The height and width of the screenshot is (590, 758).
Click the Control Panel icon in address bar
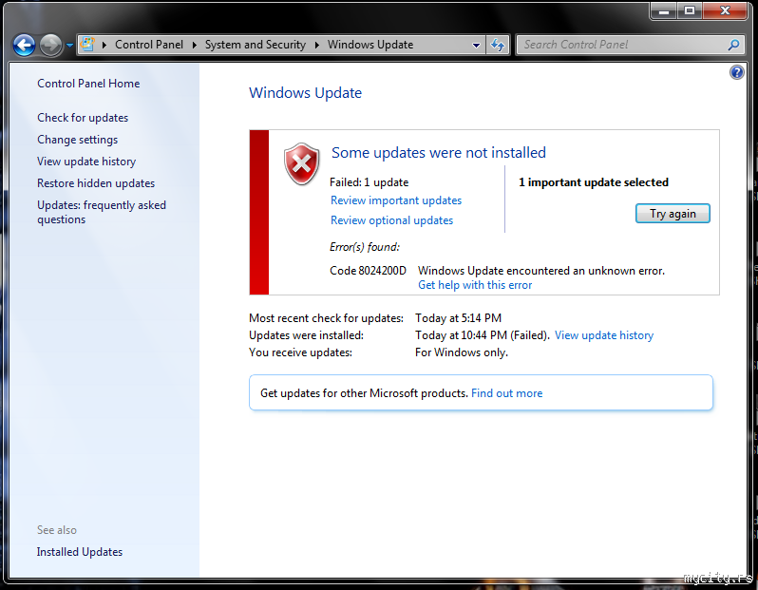pyautogui.click(x=87, y=45)
